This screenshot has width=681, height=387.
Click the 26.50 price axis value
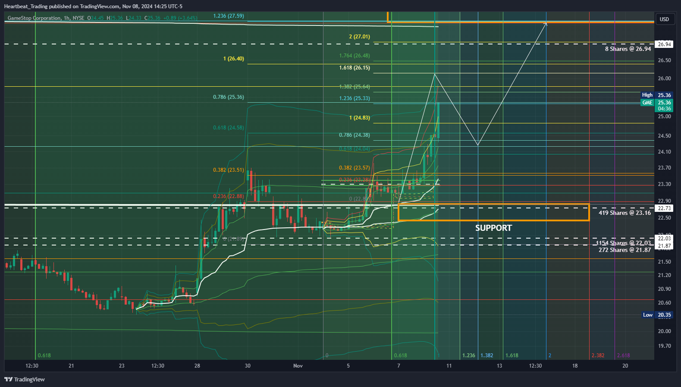point(664,60)
